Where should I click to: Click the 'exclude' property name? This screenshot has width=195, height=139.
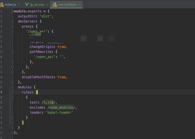pos(36,107)
